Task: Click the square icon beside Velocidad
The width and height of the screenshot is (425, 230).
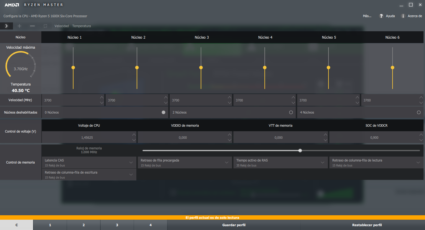Action: (45, 26)
